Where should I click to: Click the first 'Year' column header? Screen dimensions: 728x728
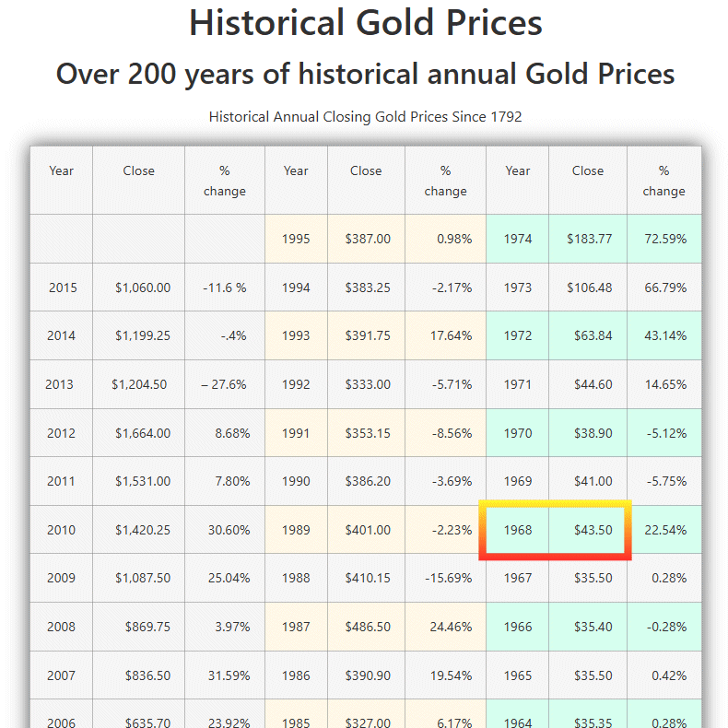point(62,170)
